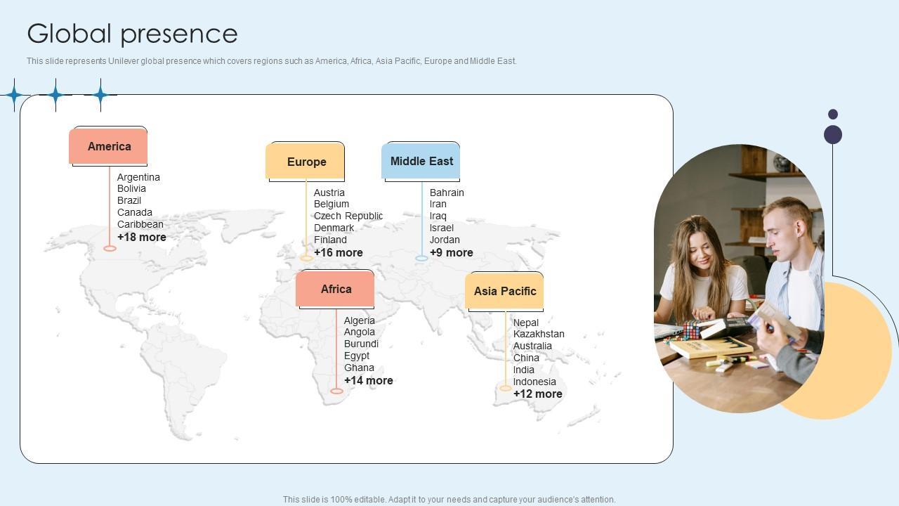The height and width of the screenshot is (506, 899).
Task: Click the Finland country text
Action: 330,240
